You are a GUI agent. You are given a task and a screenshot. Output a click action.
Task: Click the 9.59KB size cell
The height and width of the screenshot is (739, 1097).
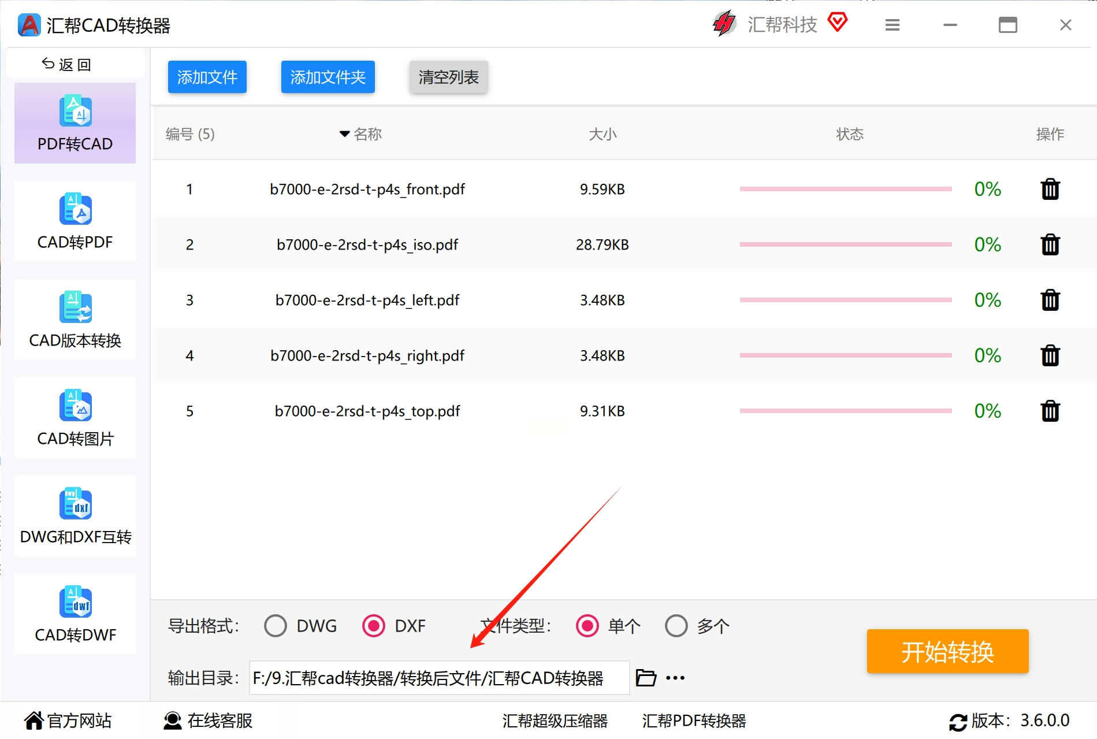[603, 189]
